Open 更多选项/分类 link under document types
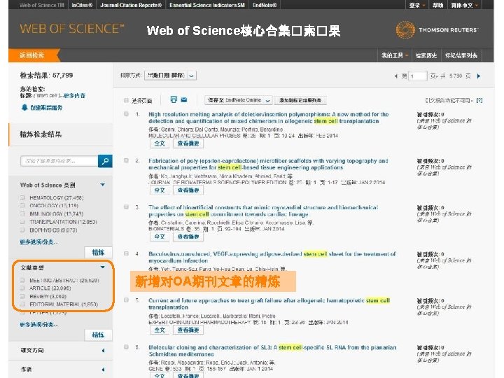 39,324
